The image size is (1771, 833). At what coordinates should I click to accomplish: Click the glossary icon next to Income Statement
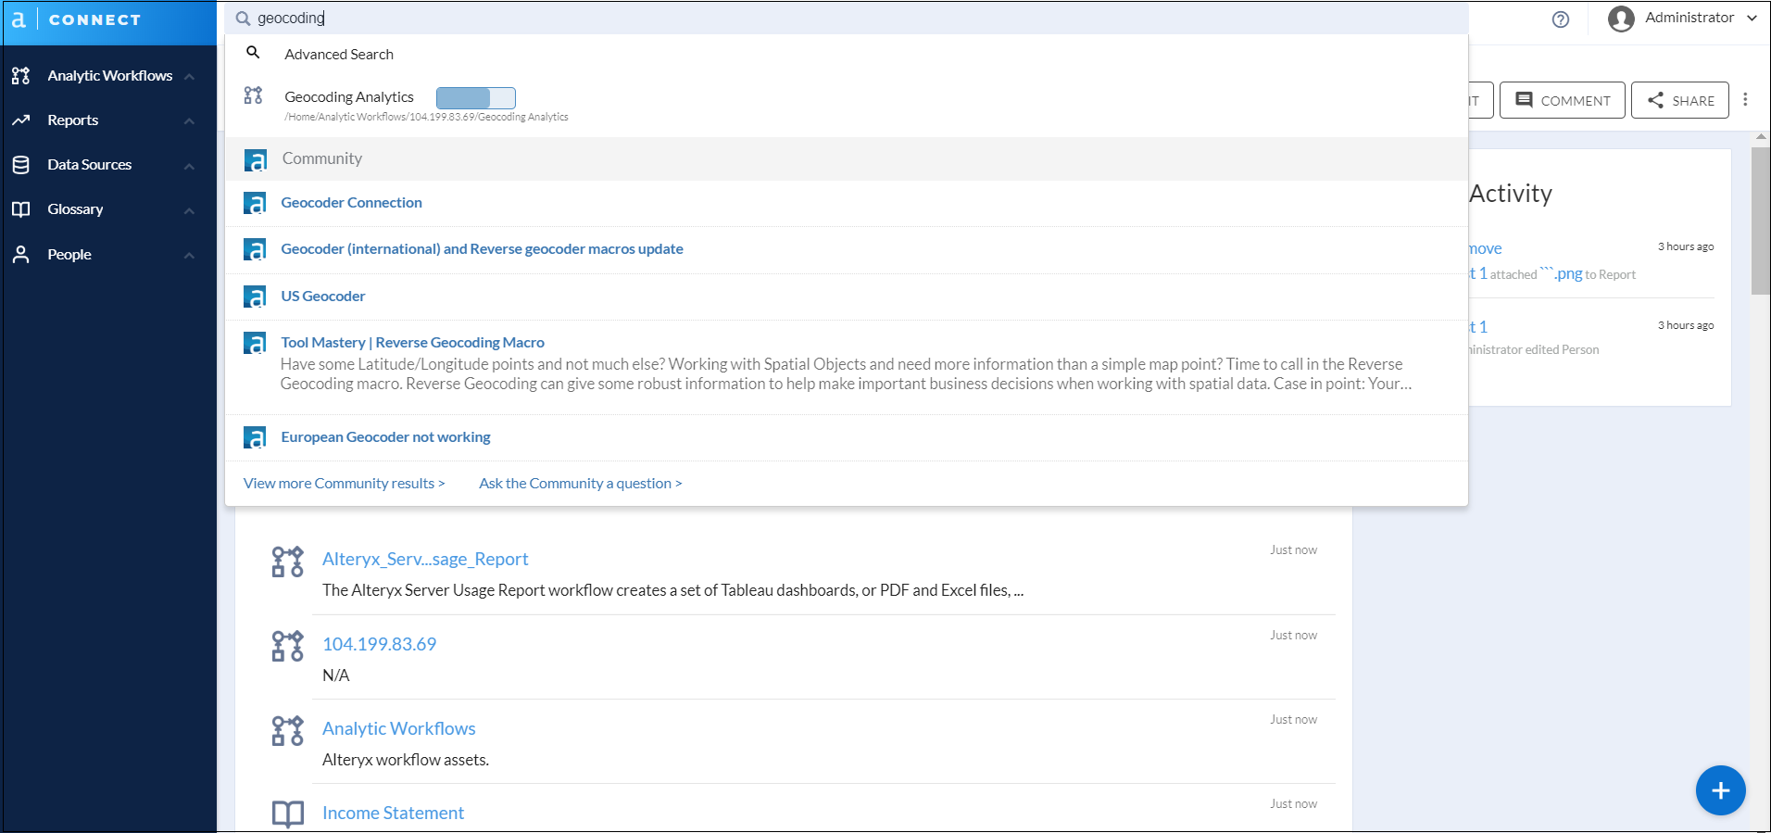click(x=287, y=814)
